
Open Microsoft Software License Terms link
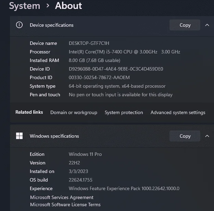pos(65,204)
